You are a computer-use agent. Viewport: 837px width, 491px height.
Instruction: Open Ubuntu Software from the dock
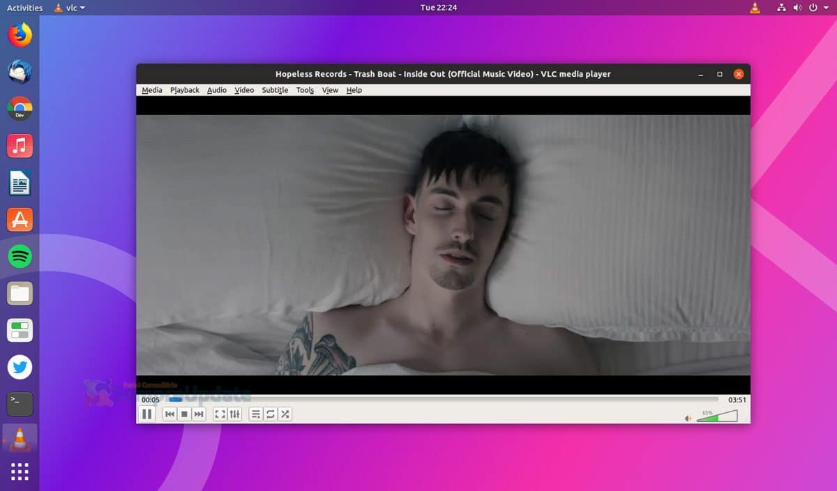point(20,220)
